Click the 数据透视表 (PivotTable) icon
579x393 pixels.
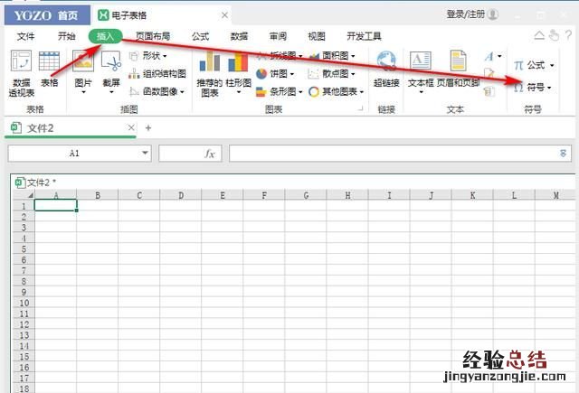pyautogui.click(x=21, y=63)
